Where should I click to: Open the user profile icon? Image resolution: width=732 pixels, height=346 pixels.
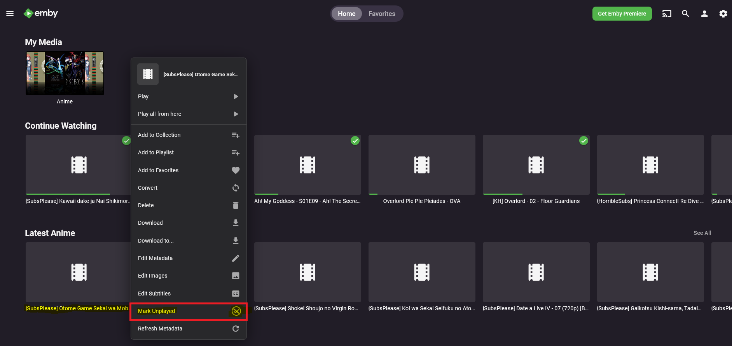point(704,14)
